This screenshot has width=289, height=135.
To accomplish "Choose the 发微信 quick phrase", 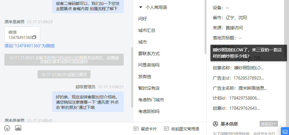I will point(145,77).
